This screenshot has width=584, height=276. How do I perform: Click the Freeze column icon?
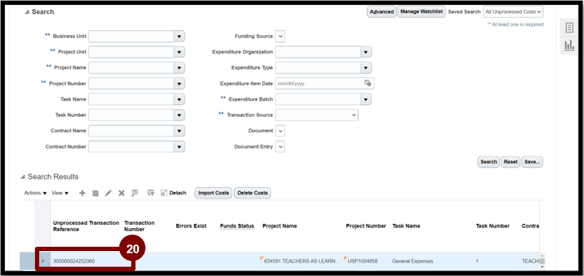[151, 193]
